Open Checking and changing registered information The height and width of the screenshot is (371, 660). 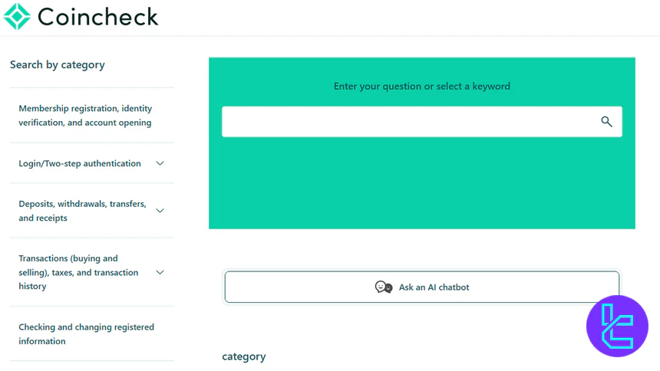point(86,333)
